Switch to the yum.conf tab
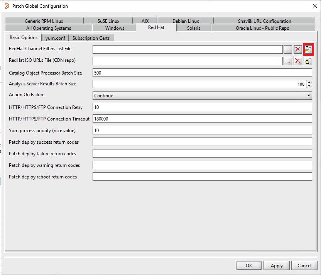The image size is (321, 275). tap(55, 38)
